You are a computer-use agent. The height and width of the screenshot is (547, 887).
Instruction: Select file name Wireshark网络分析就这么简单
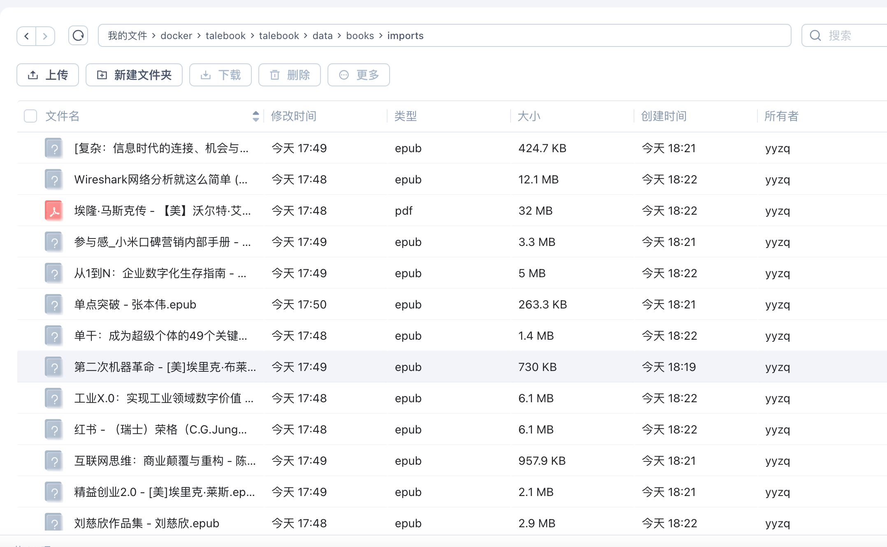coord(161,179)
